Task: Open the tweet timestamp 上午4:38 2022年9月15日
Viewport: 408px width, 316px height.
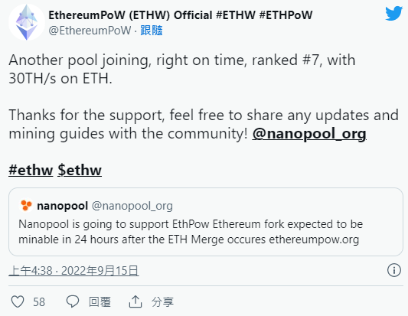Action: coord(73,271)
